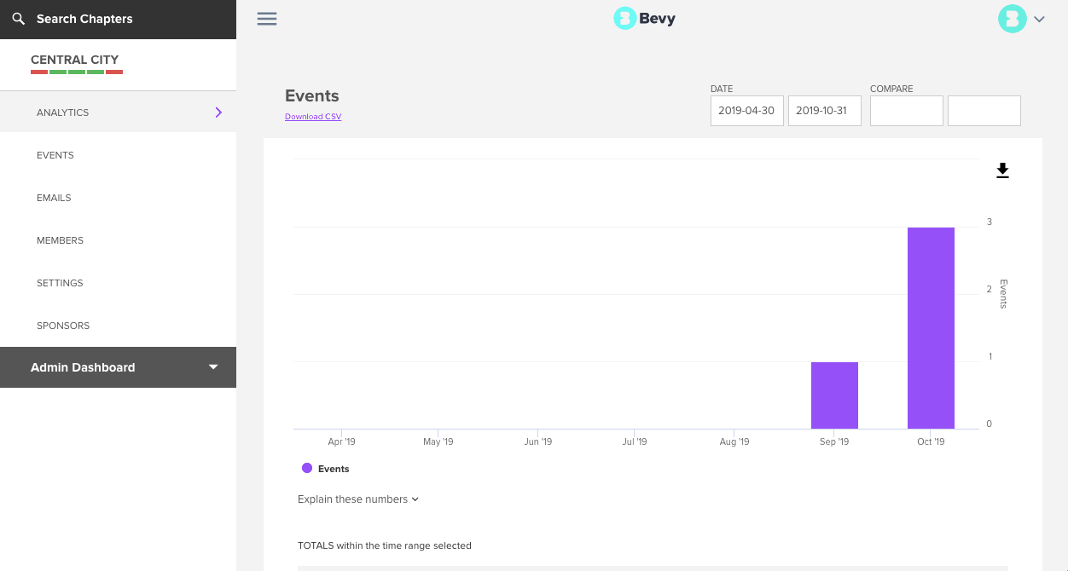Download the chart using arrow icon

[1003, 170]
